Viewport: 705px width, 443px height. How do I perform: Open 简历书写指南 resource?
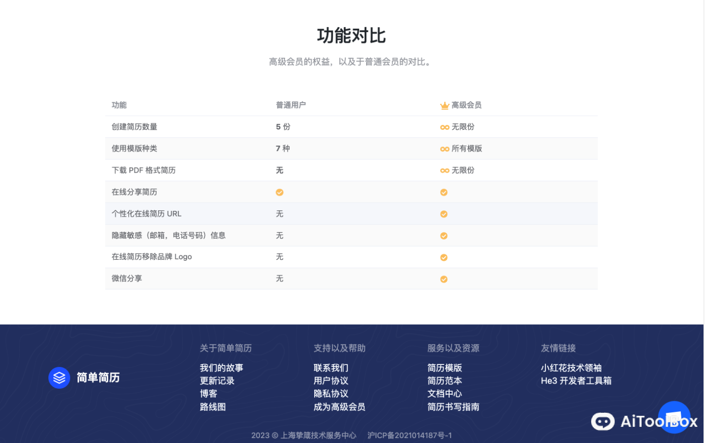(x=453, y=407)
